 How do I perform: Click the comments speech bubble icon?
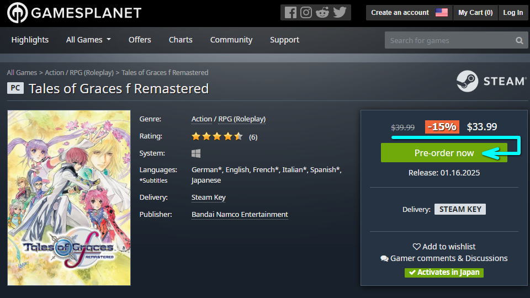coord(384,258)
